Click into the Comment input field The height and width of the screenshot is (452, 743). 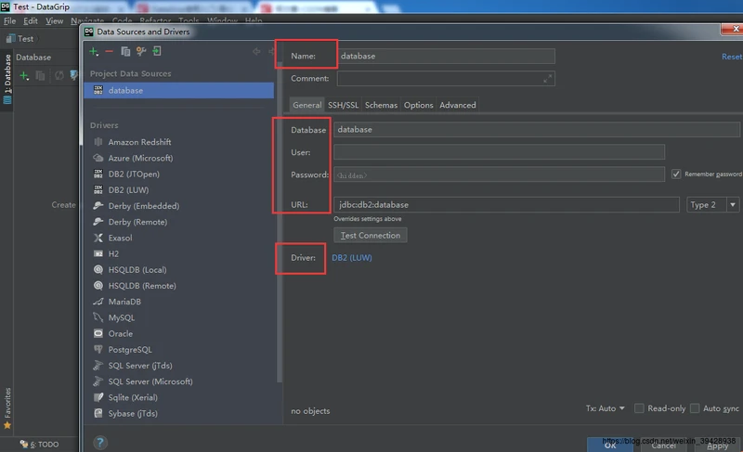point(446,79)
